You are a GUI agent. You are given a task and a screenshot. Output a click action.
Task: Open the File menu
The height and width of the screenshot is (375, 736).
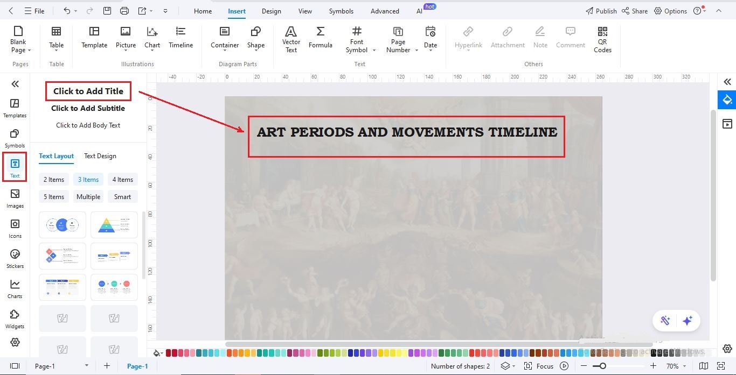click(x=35, y=11)
